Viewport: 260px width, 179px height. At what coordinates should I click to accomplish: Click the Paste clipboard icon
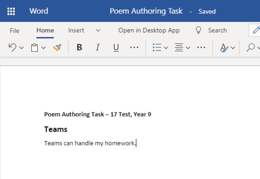pos(35,48)
